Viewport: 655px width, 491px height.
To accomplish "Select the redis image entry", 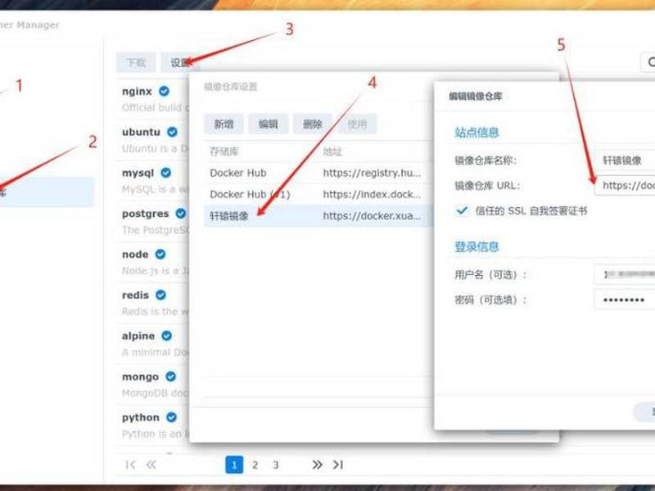I will click(x=153, y=303).
